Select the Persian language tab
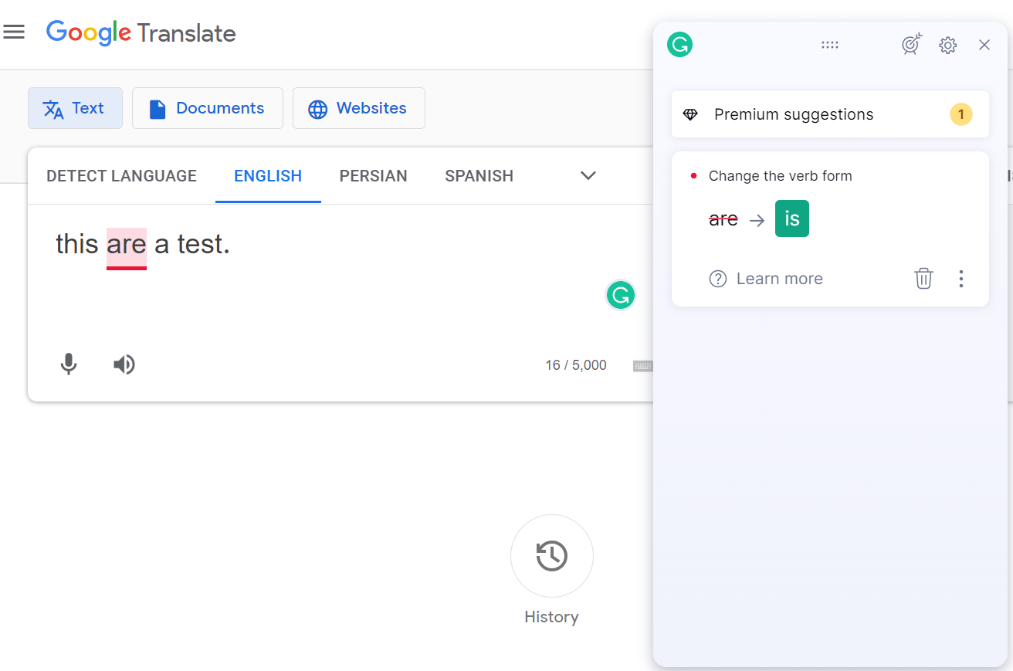This screenshot has height=671, width=1013. (373, 176)
